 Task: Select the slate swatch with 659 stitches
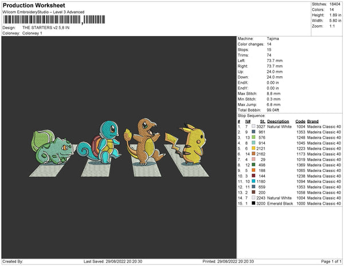tap(253, 187)
